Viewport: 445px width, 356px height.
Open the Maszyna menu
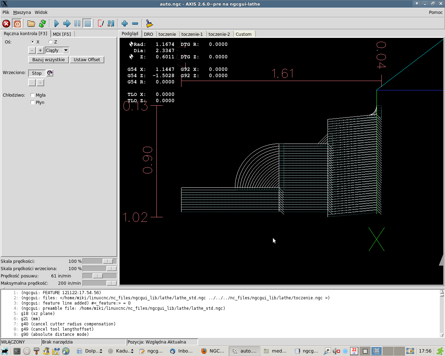coord(22,12)
